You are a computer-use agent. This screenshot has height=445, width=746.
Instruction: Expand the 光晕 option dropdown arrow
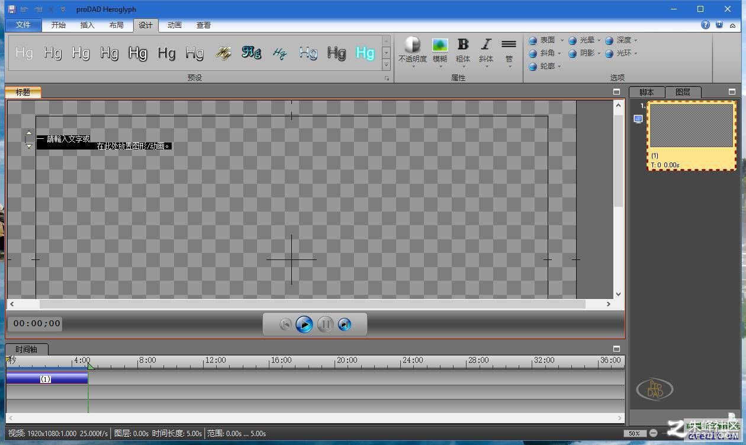[599, 41]
